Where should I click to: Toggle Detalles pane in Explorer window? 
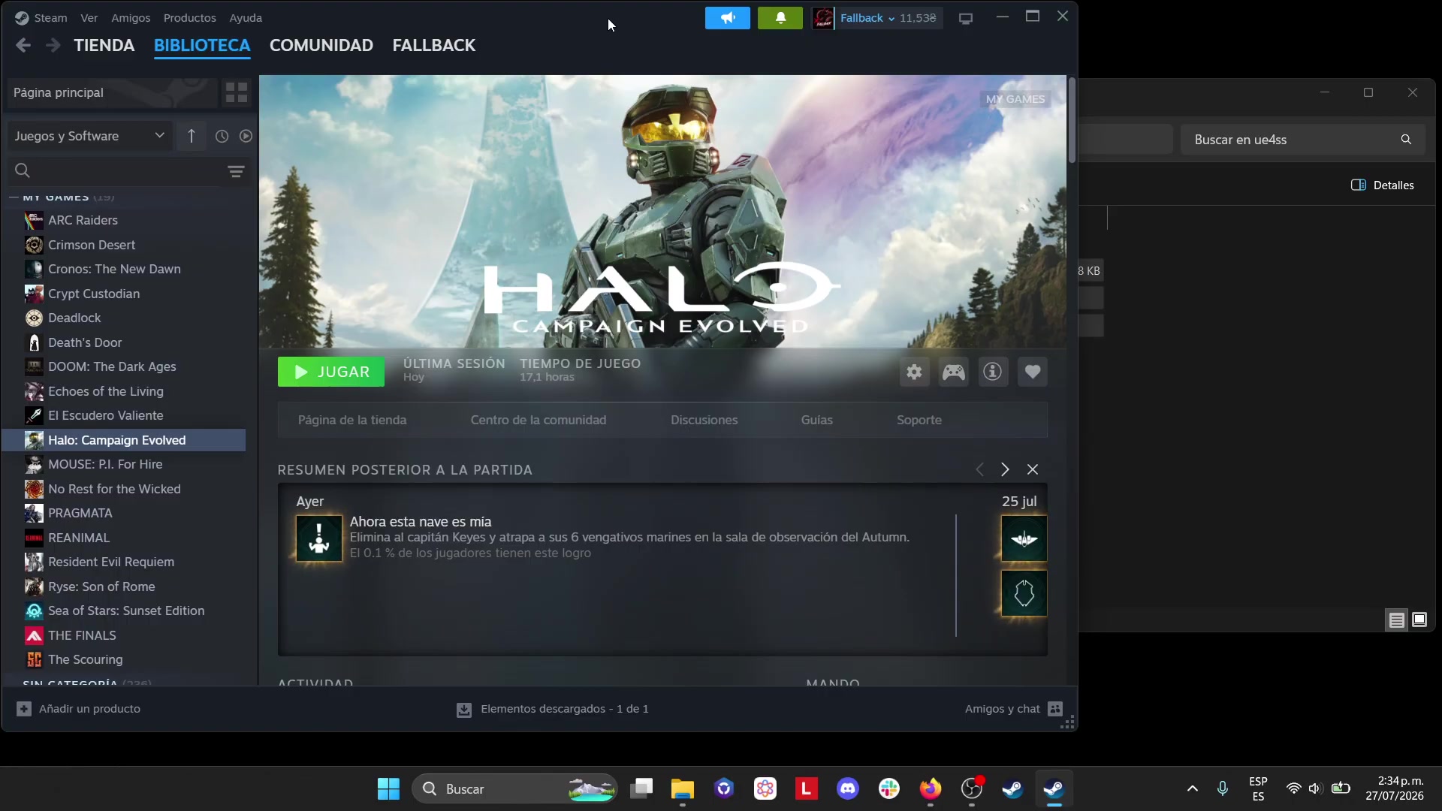[x=1383, y=185]
